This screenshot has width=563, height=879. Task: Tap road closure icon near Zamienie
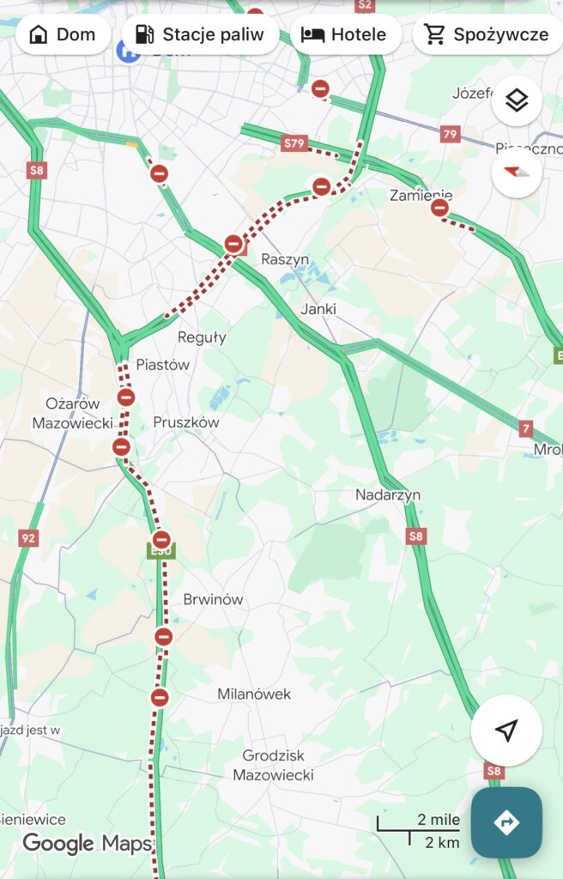point(439,208)
